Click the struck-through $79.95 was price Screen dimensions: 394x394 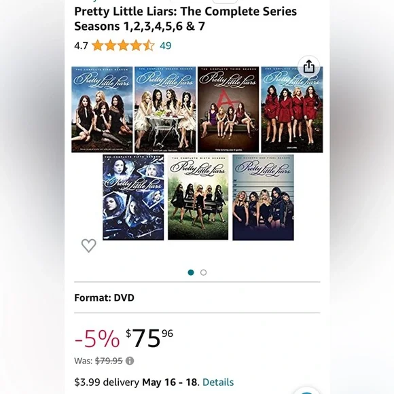pyautogui.click(x=109, y=361)
